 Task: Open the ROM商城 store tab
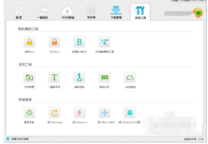click(68, 13)
